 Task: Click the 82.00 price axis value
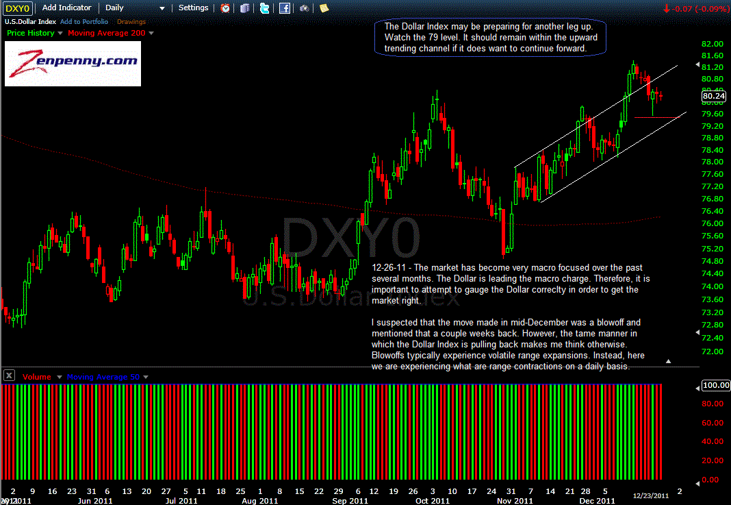point(713,44)
